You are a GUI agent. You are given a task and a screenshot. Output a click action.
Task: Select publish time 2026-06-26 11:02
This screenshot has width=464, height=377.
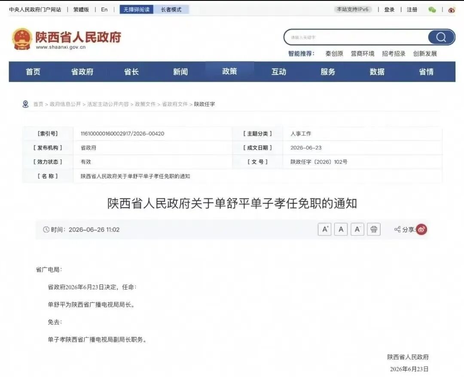pos(94,230)
